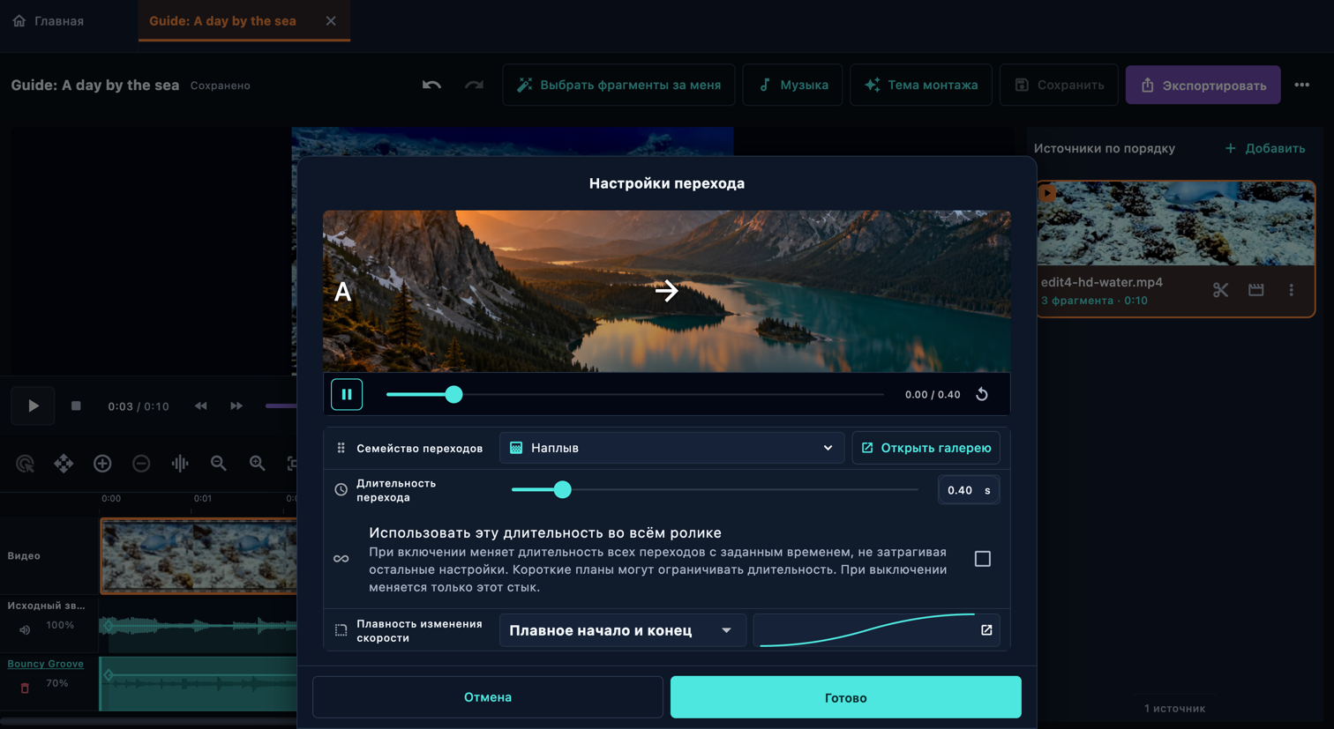Go to the Главная tab
The width and height of the screenshot is (1334, 729).
(x=49, y=20)
